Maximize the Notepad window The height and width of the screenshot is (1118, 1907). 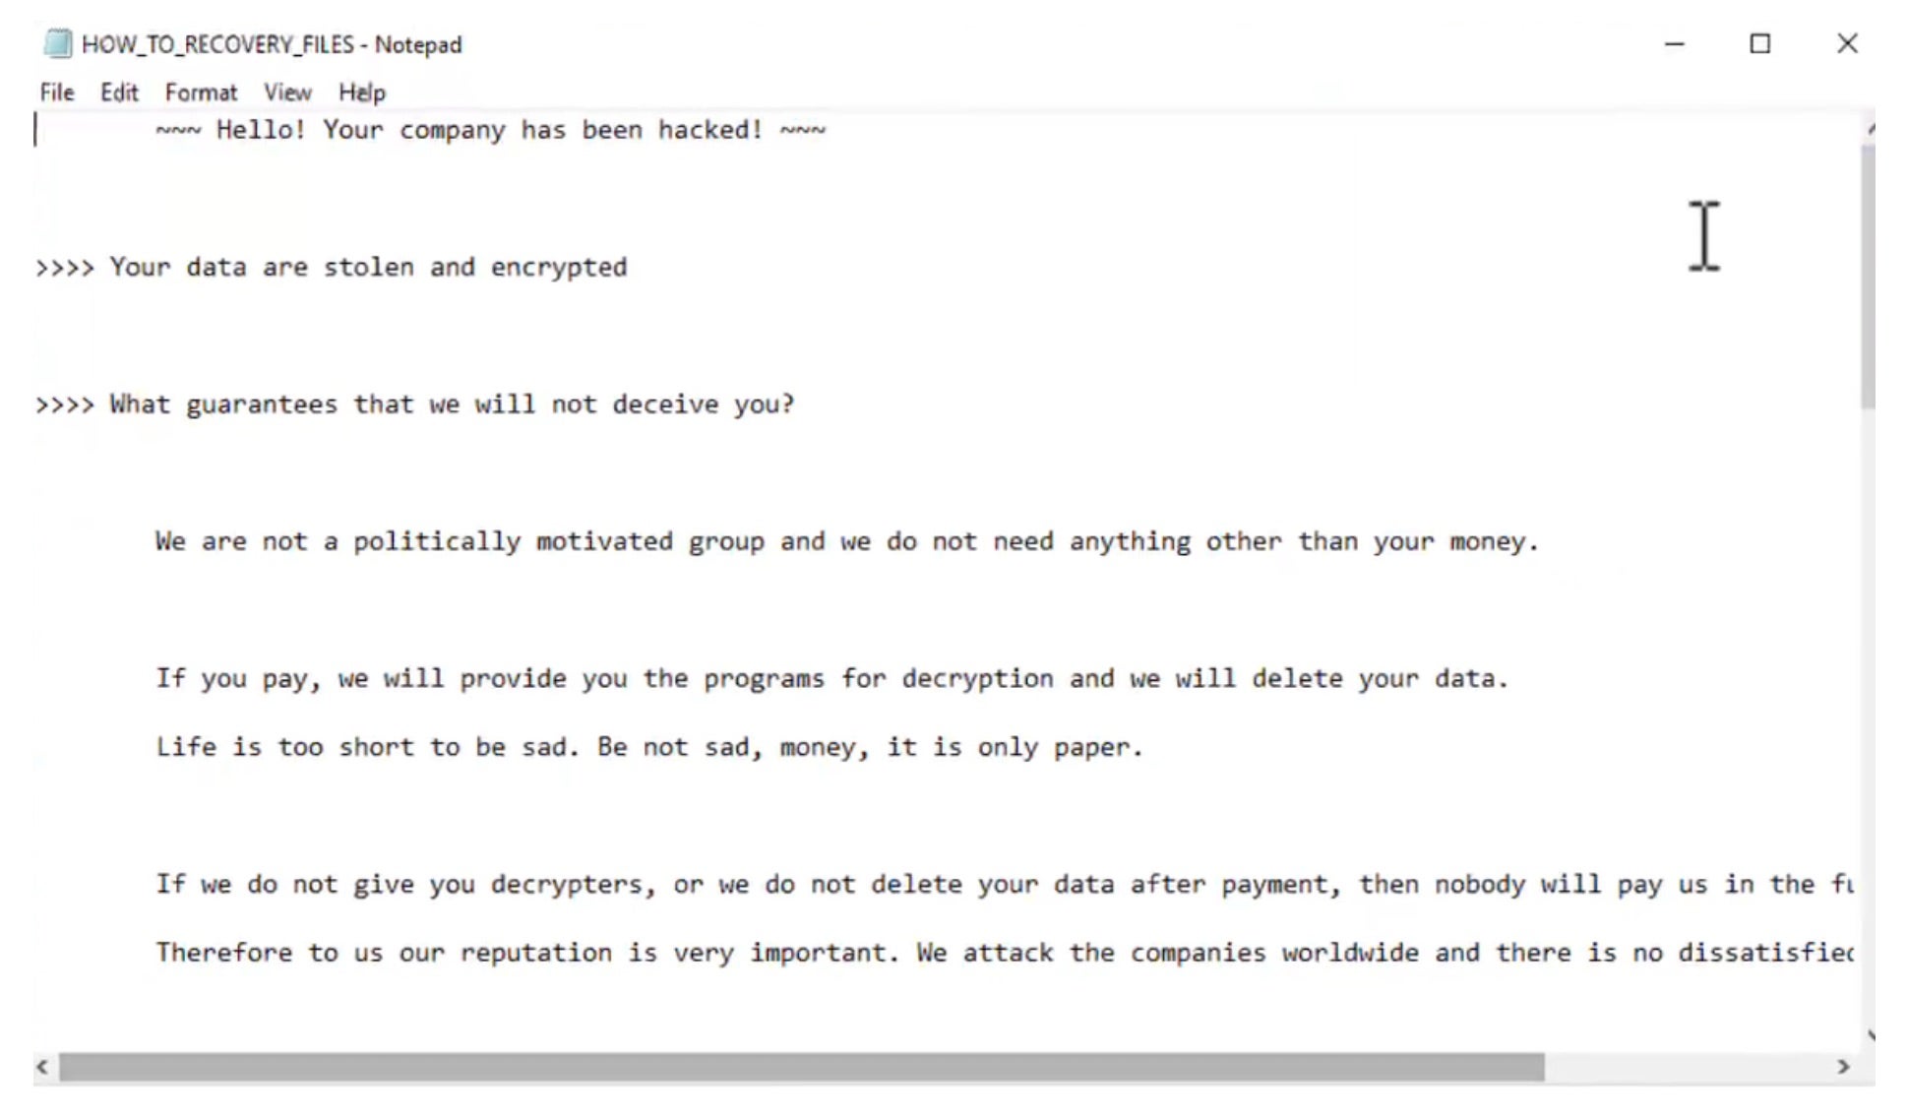click(x=1759, y=44)
